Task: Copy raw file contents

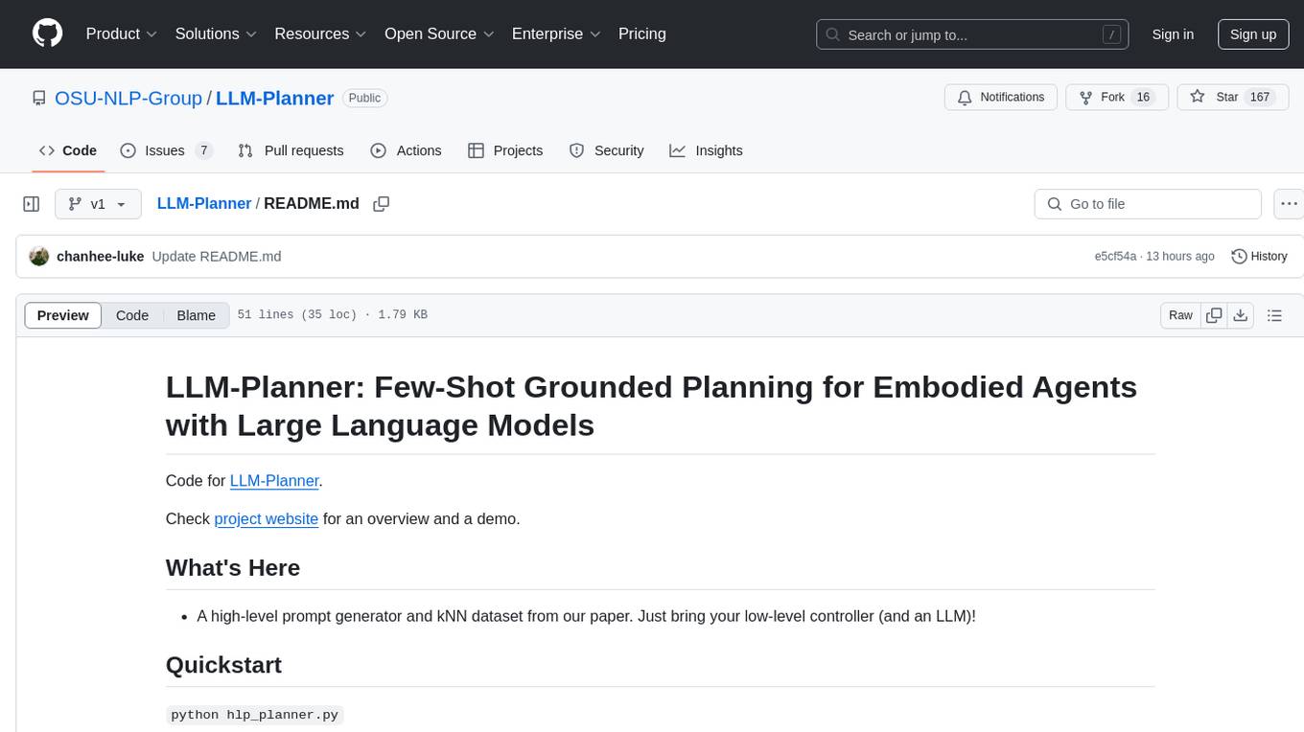Action: (x=1214, y=315)
